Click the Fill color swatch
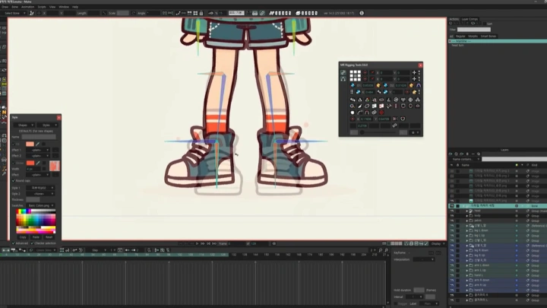Screen dimensions: 547x308 (30, 144)
